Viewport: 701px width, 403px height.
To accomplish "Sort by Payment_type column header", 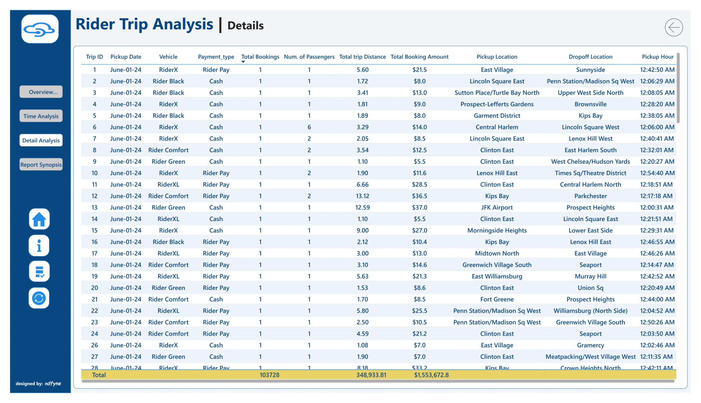I will pyautogui.click(x=216, y=57).
